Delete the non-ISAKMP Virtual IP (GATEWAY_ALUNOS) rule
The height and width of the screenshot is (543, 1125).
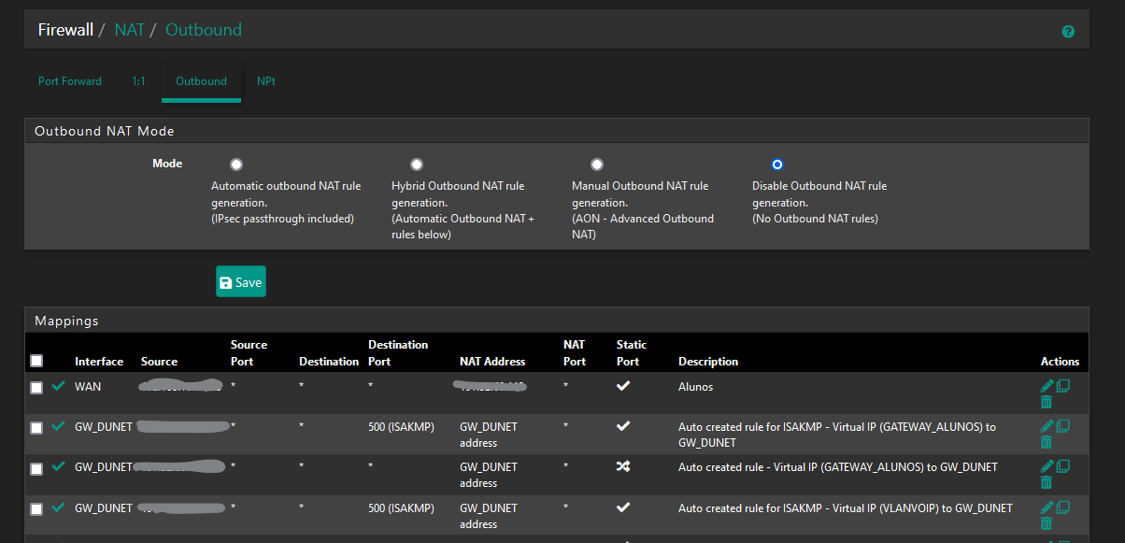pos(1047,482)
